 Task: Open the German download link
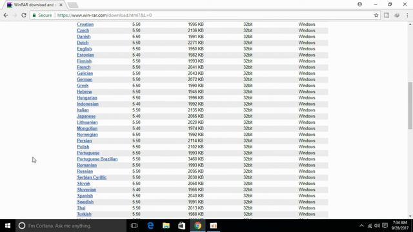[x=85, y=79]
